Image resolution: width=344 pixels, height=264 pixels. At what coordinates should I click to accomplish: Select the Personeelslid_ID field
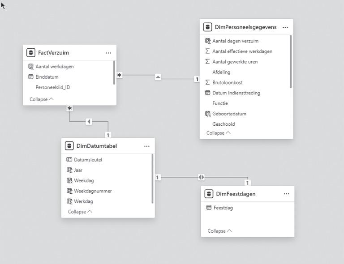tap(52, 87)
